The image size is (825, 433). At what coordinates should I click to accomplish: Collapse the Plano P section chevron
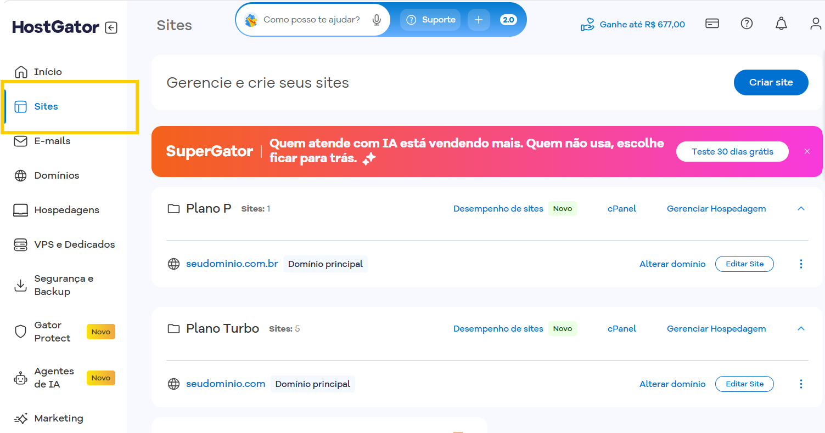tap(801, 209)
